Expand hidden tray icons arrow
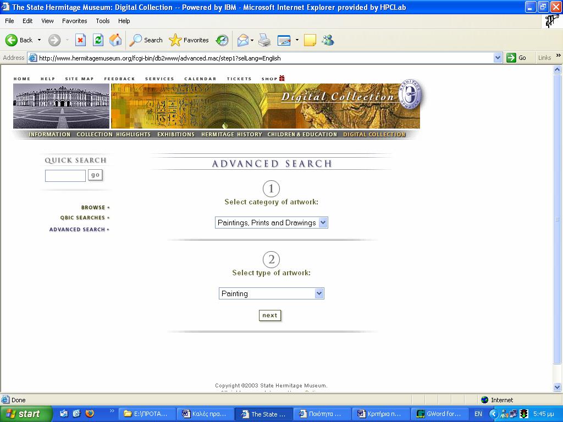Image resolution: width=563 pixels, height=422 pixels. (x=494, y=414)
